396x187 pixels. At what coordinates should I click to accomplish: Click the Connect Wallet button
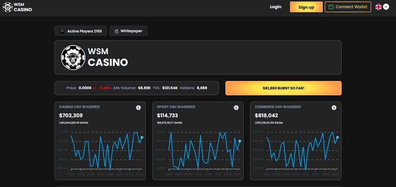pos(348,7)
